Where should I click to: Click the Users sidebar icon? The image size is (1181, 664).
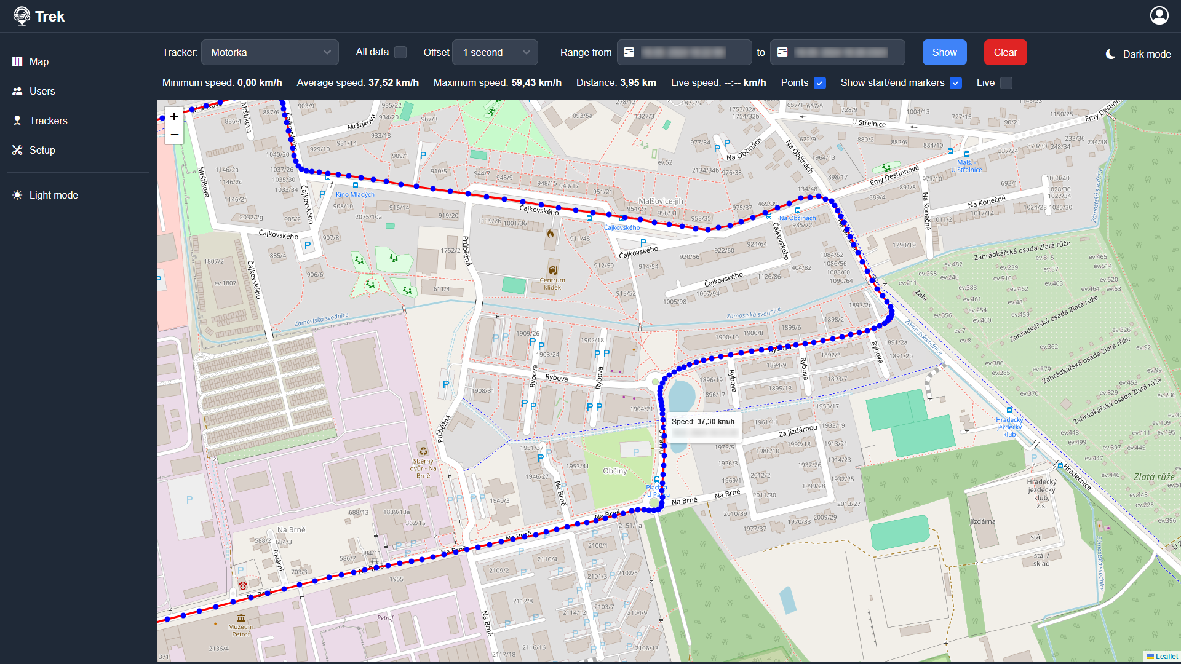coord(17,91)
